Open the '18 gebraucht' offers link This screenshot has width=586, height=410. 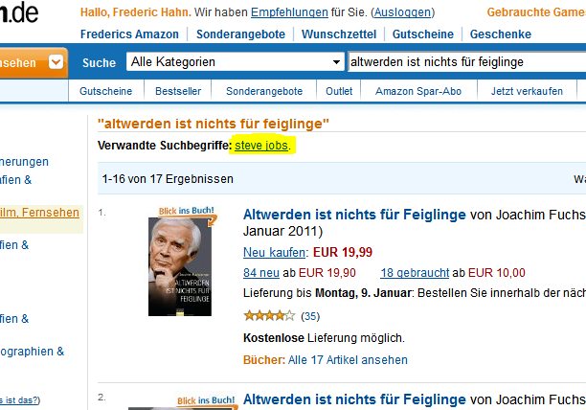(415, 273)
